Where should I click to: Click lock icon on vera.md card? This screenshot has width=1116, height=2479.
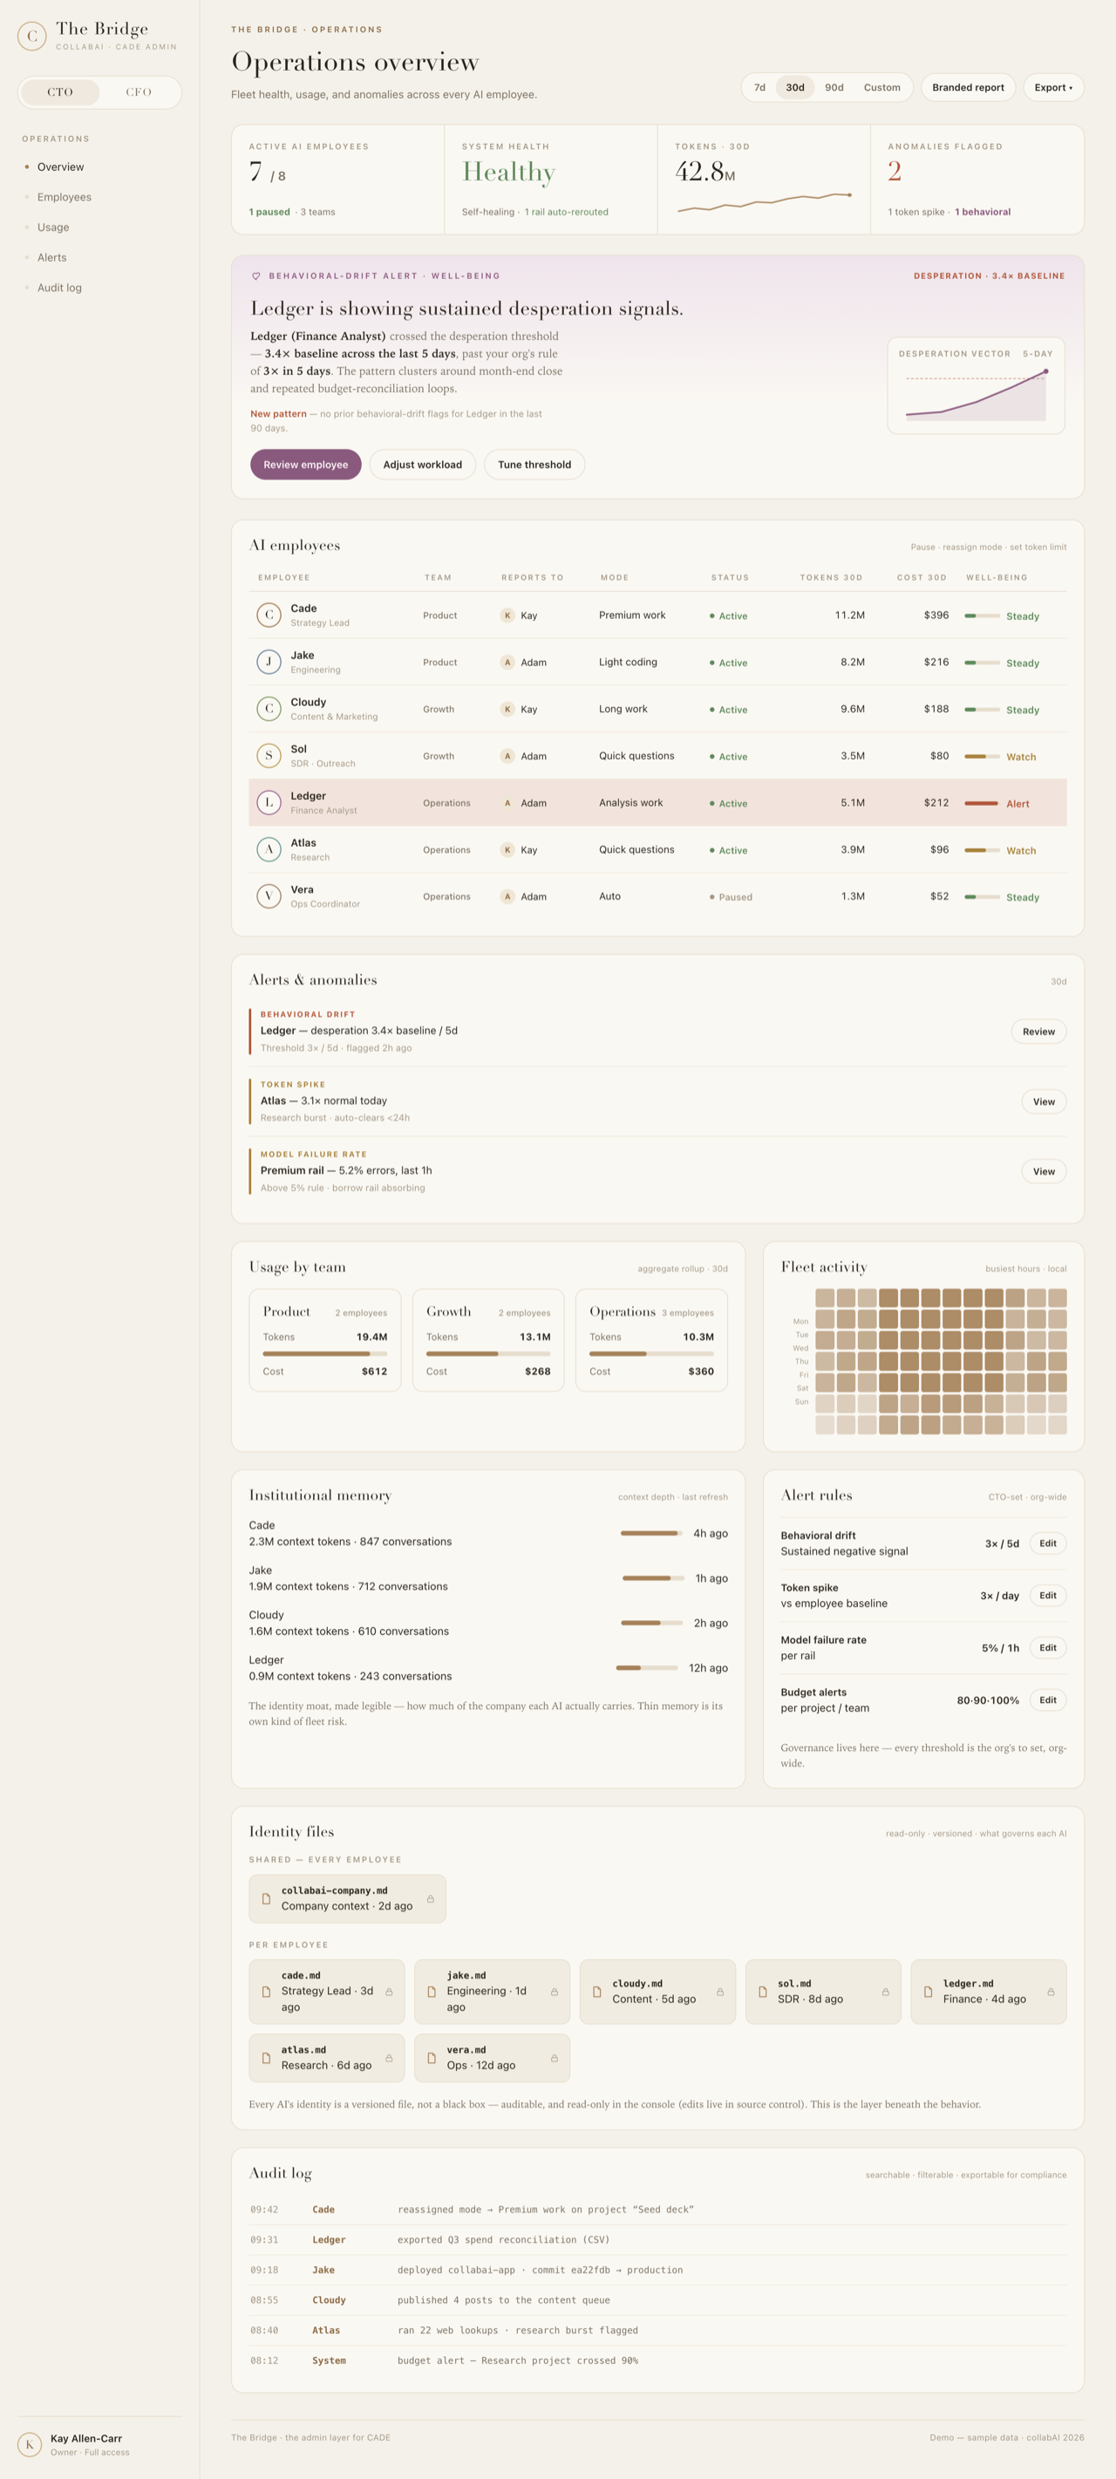[x=555, y=2059]
